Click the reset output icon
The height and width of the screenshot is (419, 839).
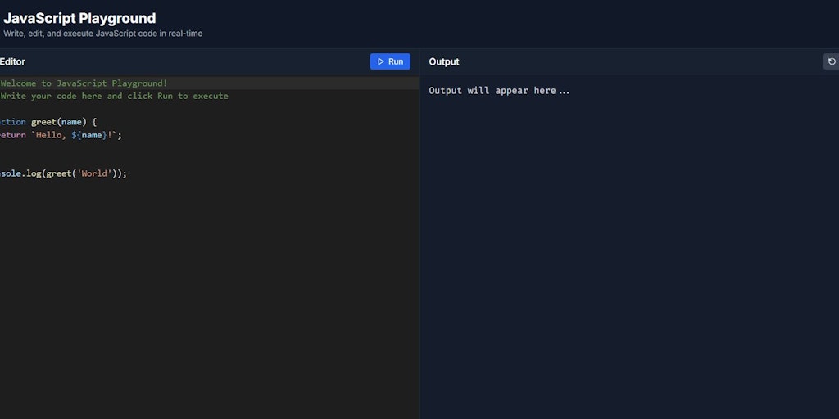(832, 61)
